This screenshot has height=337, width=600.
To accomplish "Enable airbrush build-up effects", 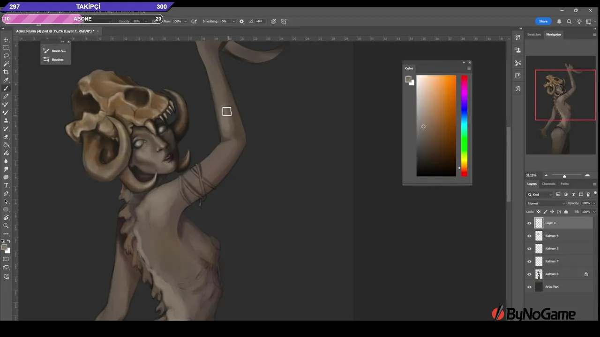I will [x=194, y=21].
